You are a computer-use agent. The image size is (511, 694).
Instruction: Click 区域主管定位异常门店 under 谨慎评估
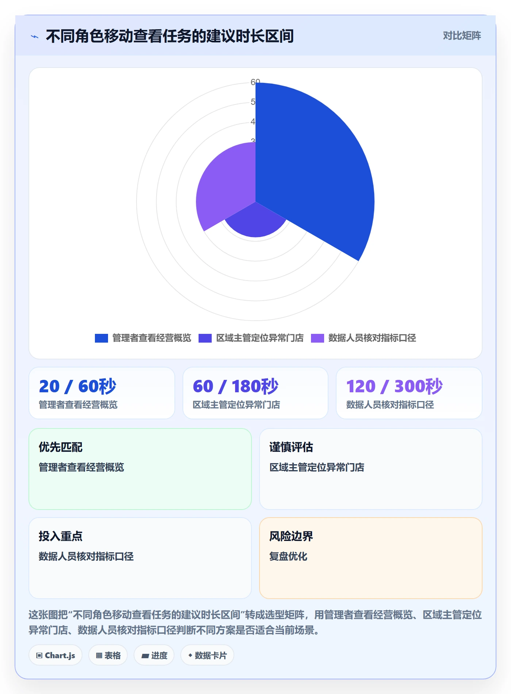[x=317, y=467]
